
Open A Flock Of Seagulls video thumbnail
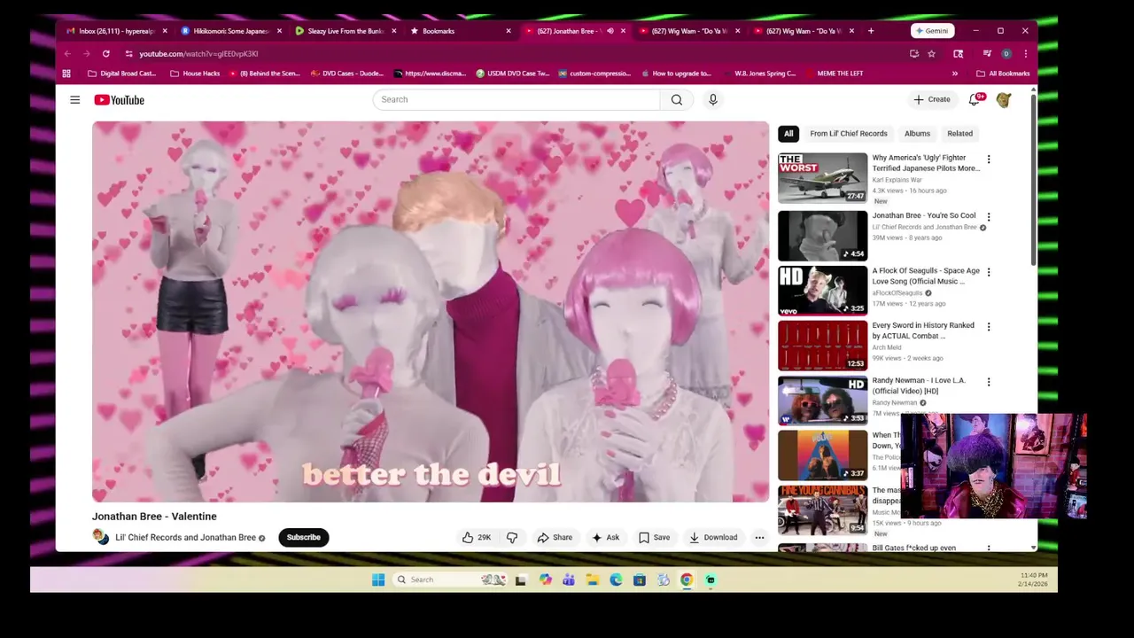[823, 291]
